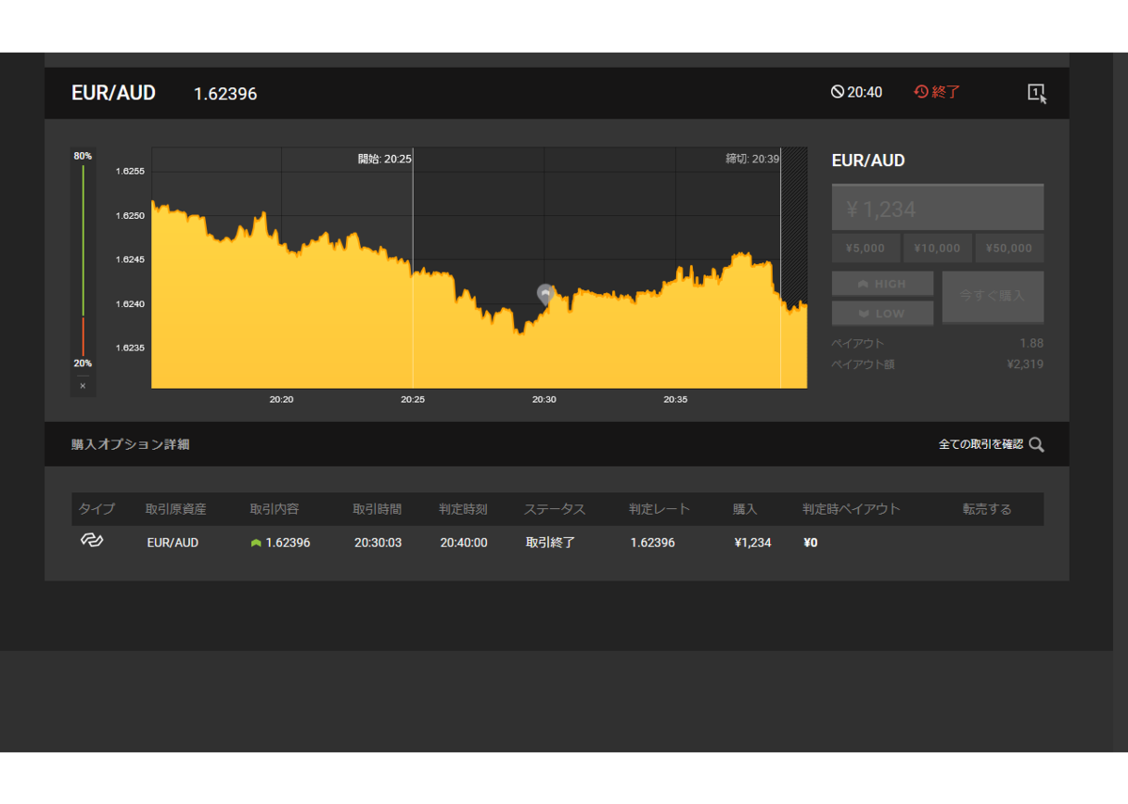Close the 80%/20% sentiment gauge with the x

[83, 386]
